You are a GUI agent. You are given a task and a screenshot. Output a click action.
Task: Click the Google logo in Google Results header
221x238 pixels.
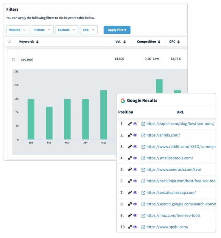click(x=123, y=101)
